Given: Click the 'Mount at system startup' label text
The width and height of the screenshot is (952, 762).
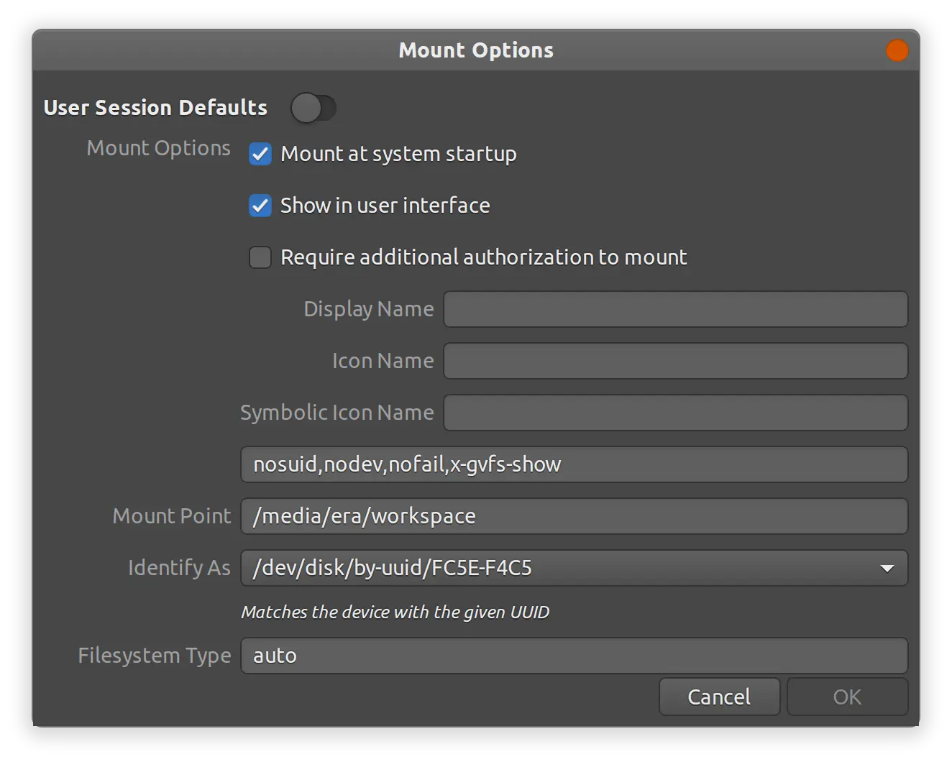Looking at the screenshot, I should (x=398, y=154).
